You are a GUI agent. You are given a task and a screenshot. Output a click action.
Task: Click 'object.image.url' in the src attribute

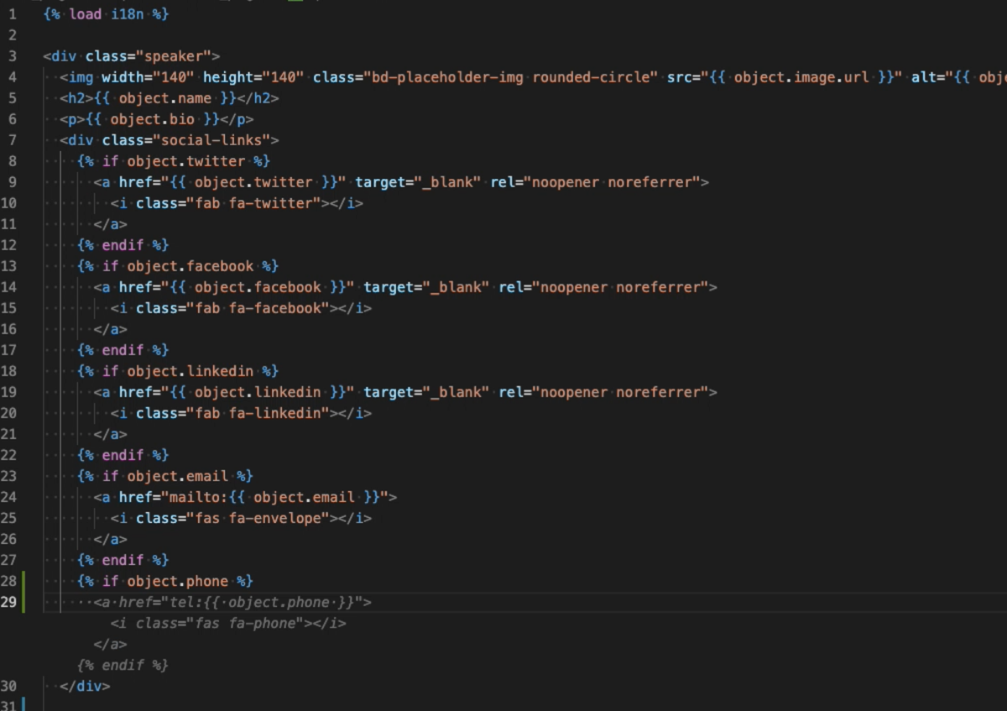coord(801,77)
